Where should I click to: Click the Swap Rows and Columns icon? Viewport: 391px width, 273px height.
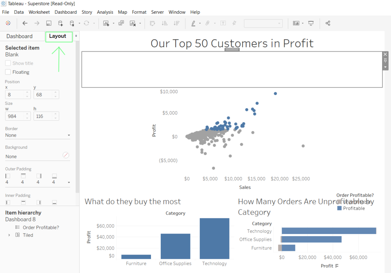tap(153, 23)
